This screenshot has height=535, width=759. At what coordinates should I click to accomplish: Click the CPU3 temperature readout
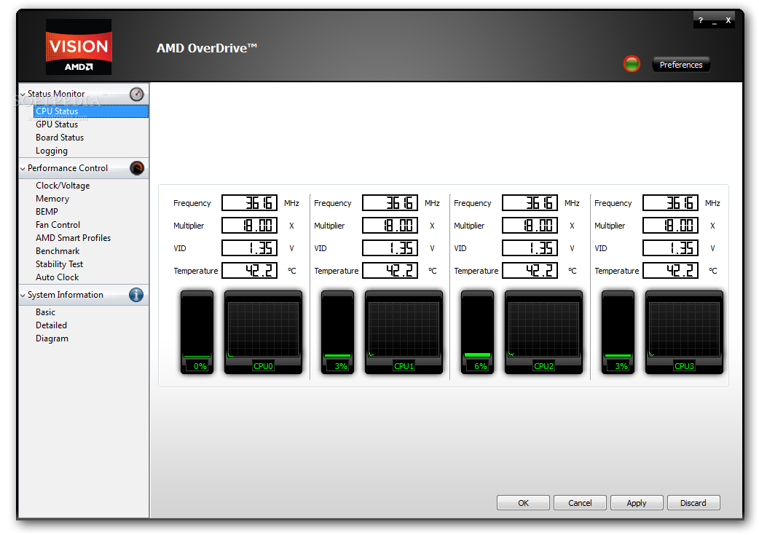[x=670, y=270]
